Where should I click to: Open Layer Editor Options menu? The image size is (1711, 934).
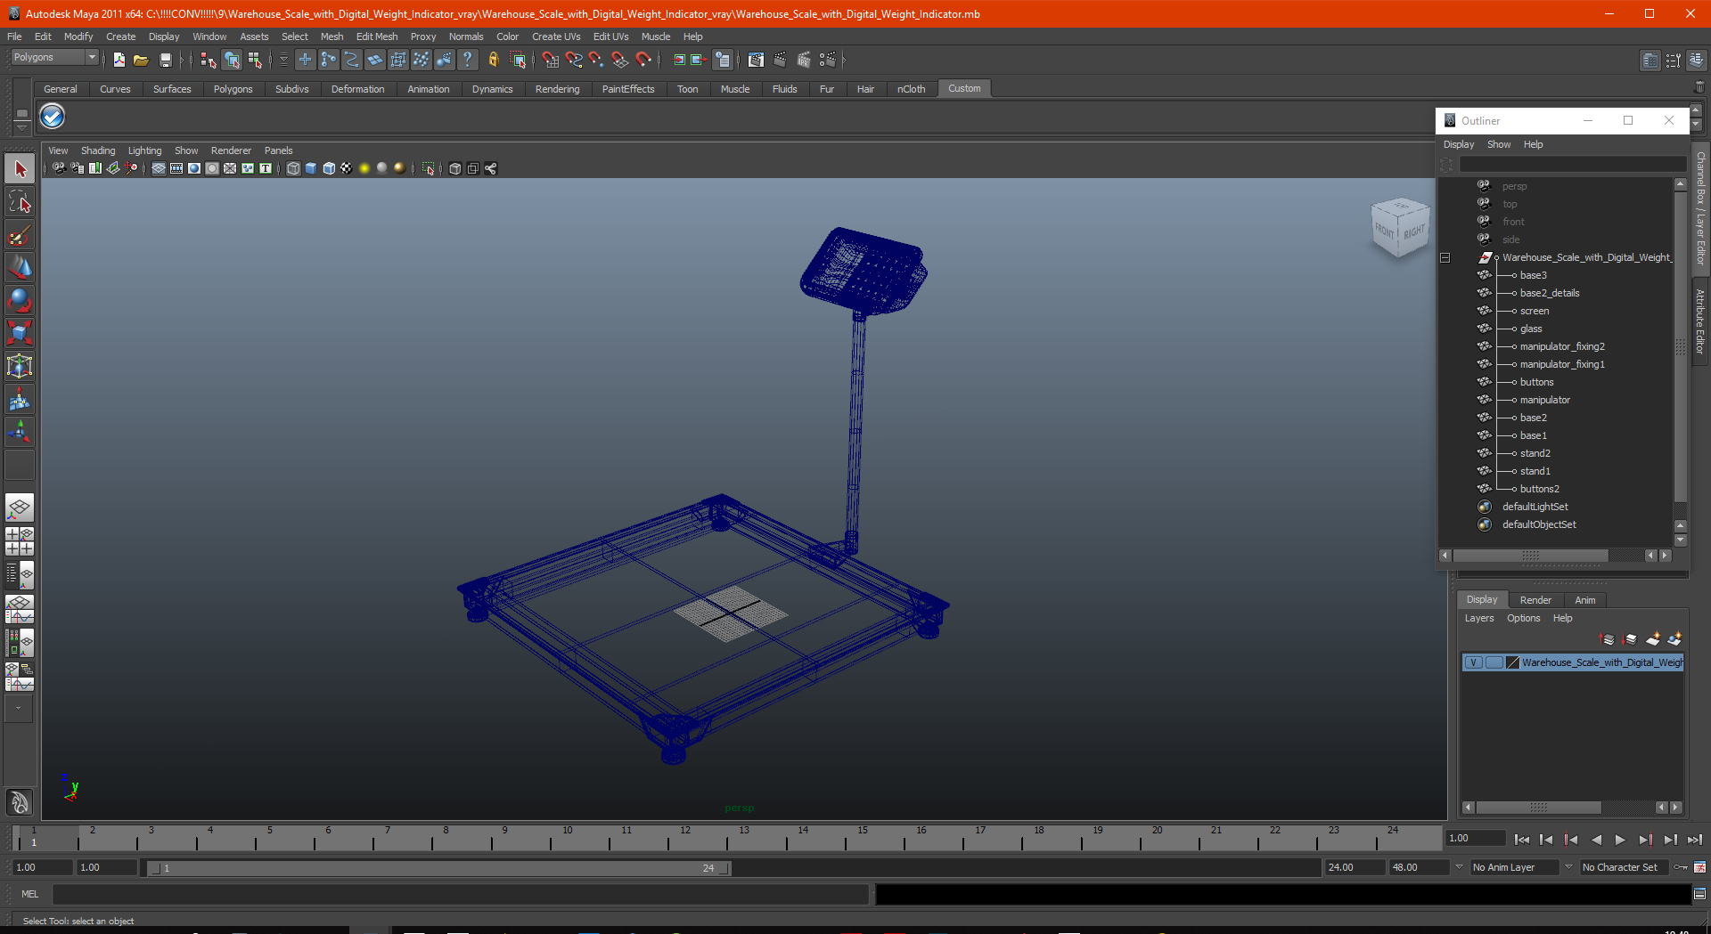coord(1523,618)
